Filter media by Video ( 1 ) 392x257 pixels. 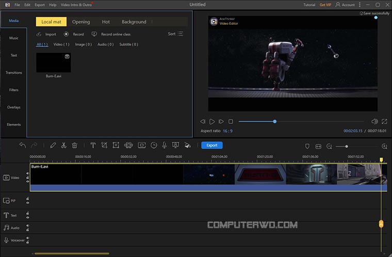pyautogui.click(x=61, y=44)
